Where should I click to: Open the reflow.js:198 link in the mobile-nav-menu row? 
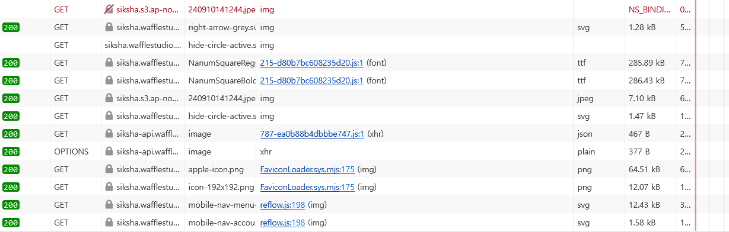coord(282,205)
